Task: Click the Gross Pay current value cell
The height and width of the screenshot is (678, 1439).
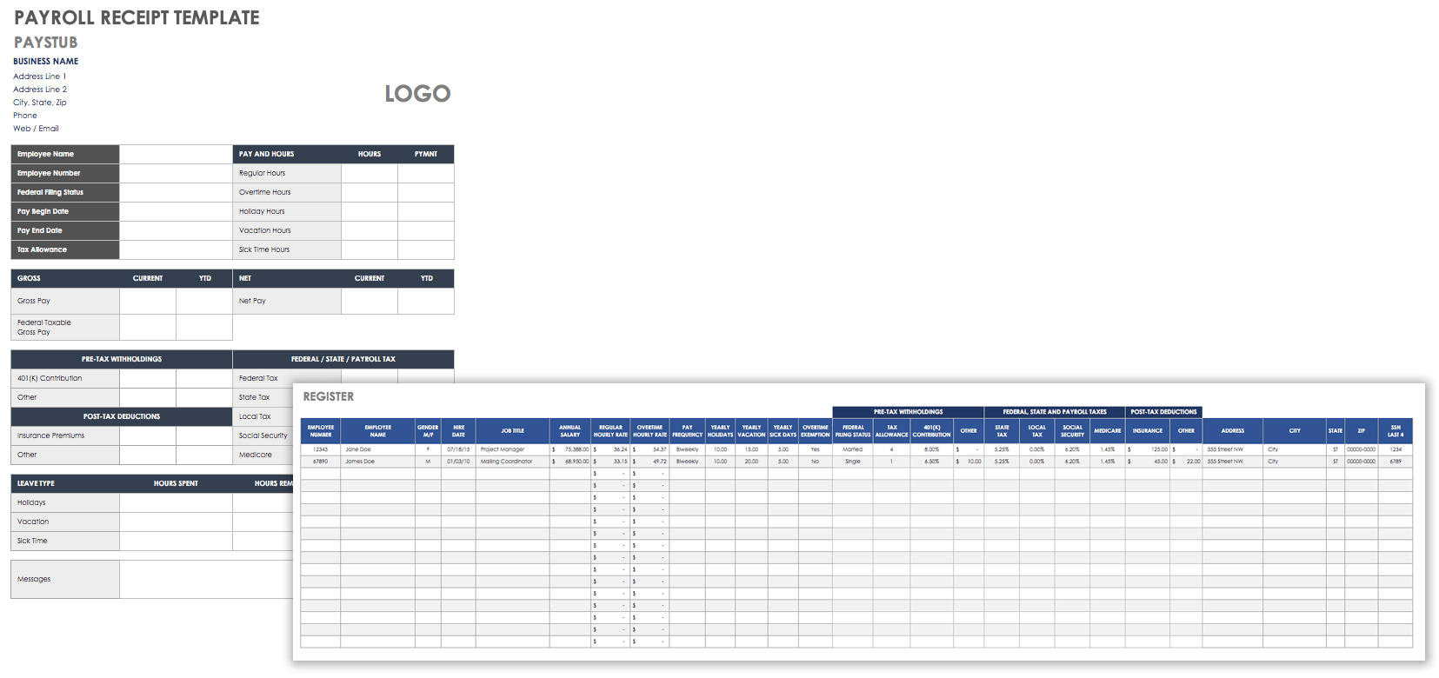Action: (148, 301)
